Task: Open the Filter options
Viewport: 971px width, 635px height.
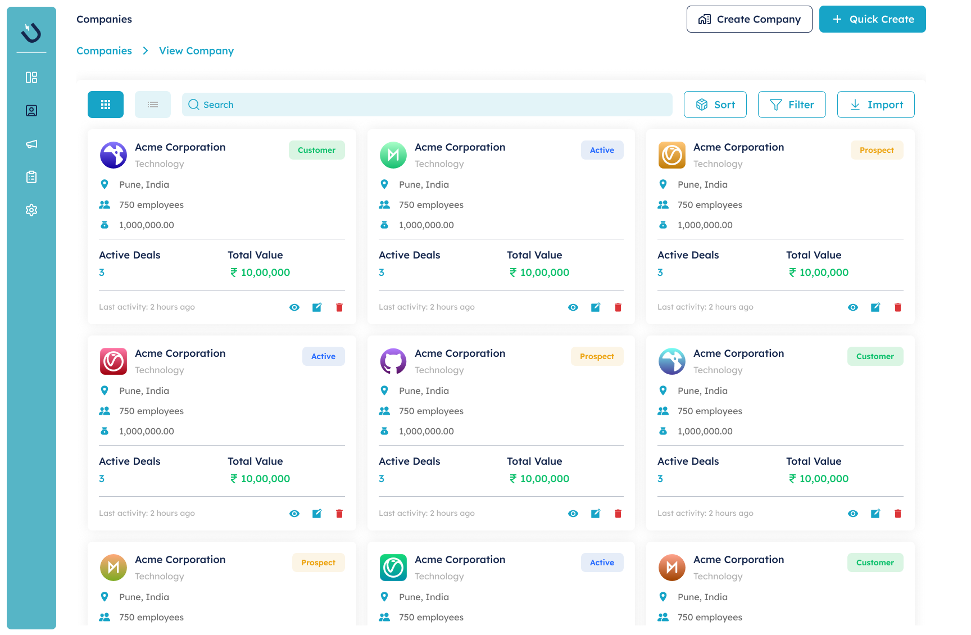Action: (x=791, y=105)
